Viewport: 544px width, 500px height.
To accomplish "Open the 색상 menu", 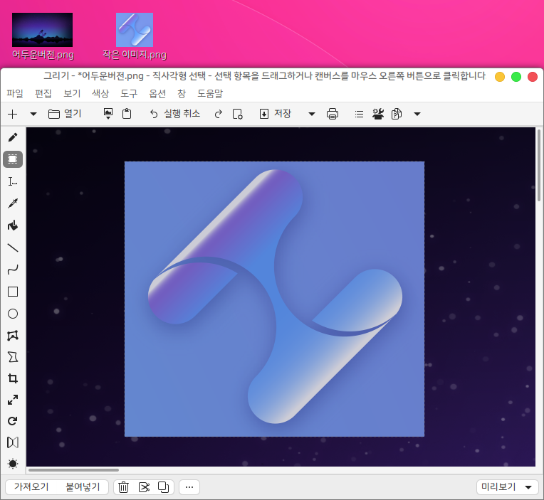I will click(x=100, y=93).
